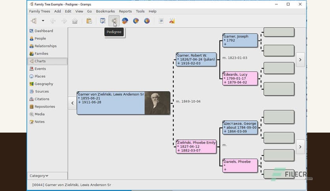The image size is (330, 191).
Task: Select the Edwards, Lucy person box
Action: click(240, 78)
